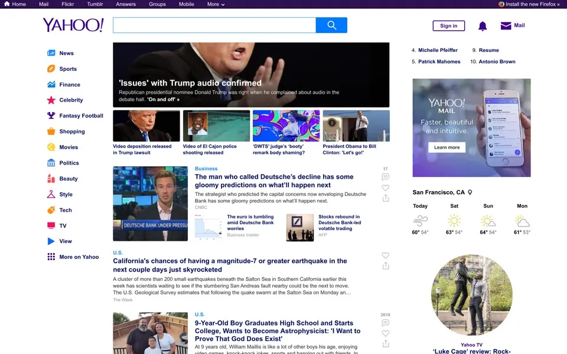Image resolution: width=567 pixels, height=354 pixels.
Task: Open comments on the Deutsche decline article
Action: pyautogui.click(x=386, y=176)
